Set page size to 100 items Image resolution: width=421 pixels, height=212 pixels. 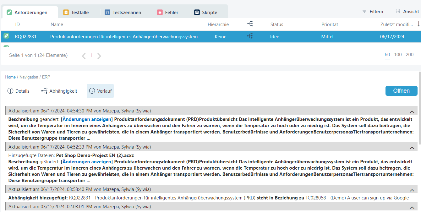pyautogui.click(x=398, y=55)
